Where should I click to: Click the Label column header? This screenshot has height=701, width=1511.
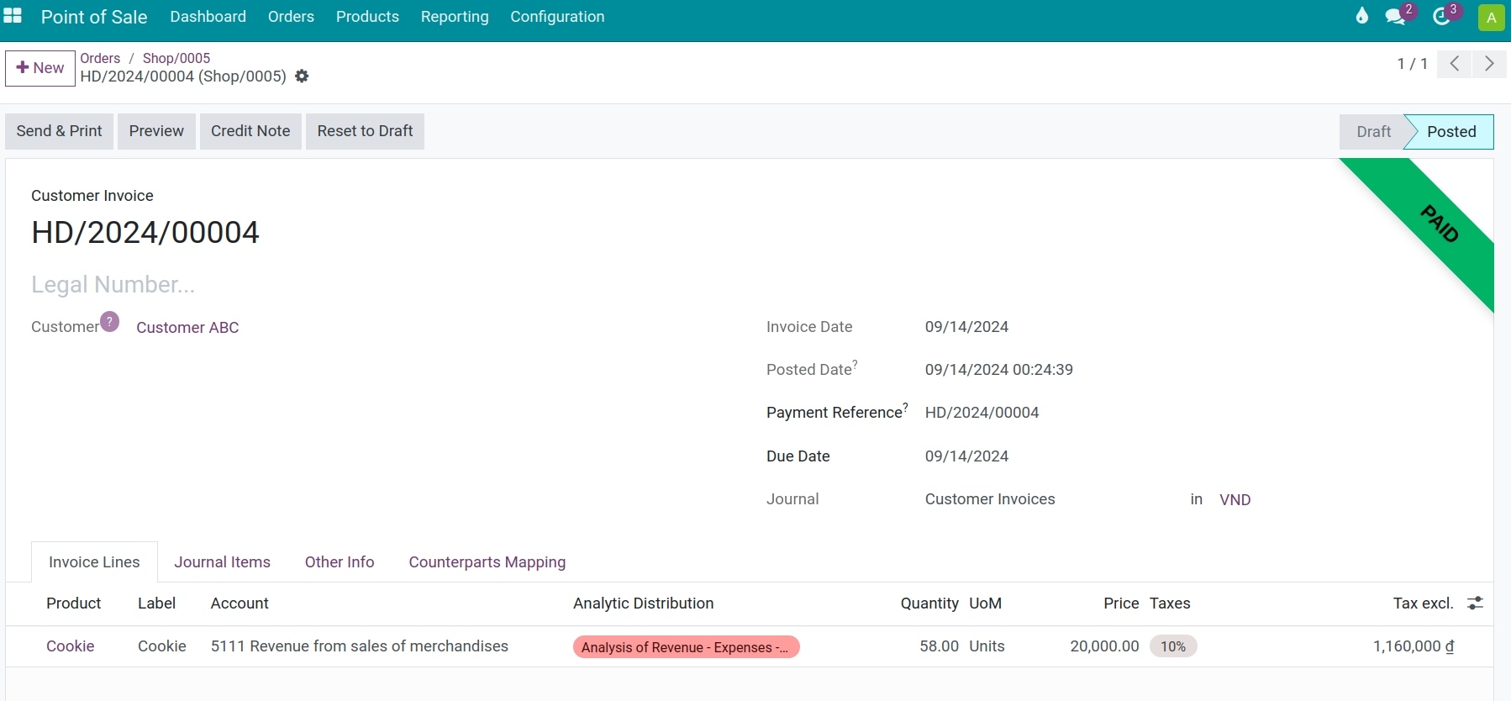click(x=156, y=603)
